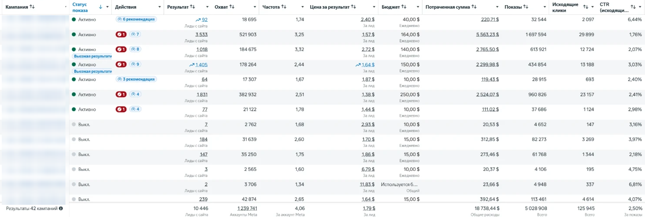Sort by the Исходящие клики column
The width and height of the screenshot is (645, 217).
coord(586,7)
